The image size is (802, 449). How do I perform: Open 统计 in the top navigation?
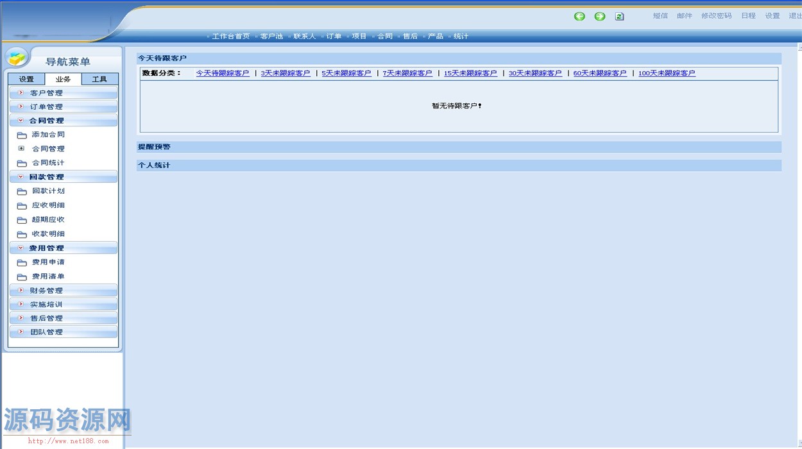click(x=461, y=37)
